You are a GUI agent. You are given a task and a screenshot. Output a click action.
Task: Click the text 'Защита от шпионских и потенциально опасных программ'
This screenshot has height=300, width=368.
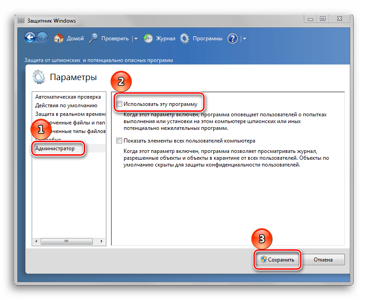click(99, 60)
